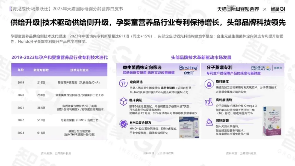The height and width of the screenshot is (166, 295).
Task: Click the 原料鲜度 droplet icon
Action: (209, 84)
